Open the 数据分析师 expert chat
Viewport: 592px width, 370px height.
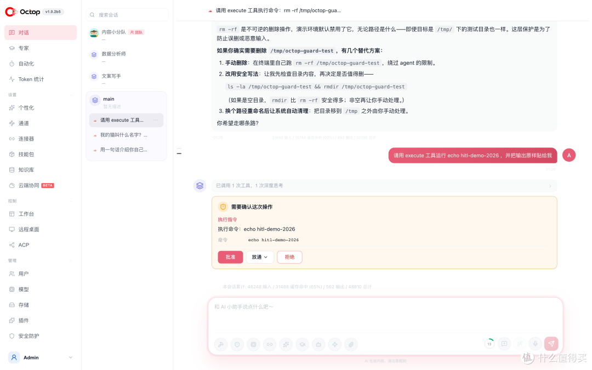pyautogui.click(x=127, y=56)
